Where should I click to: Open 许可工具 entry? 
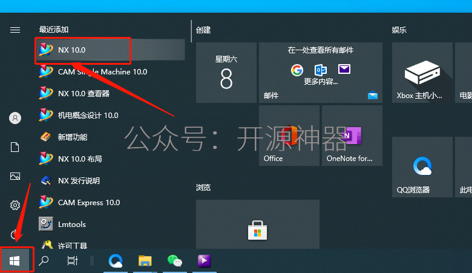point(110,244)
